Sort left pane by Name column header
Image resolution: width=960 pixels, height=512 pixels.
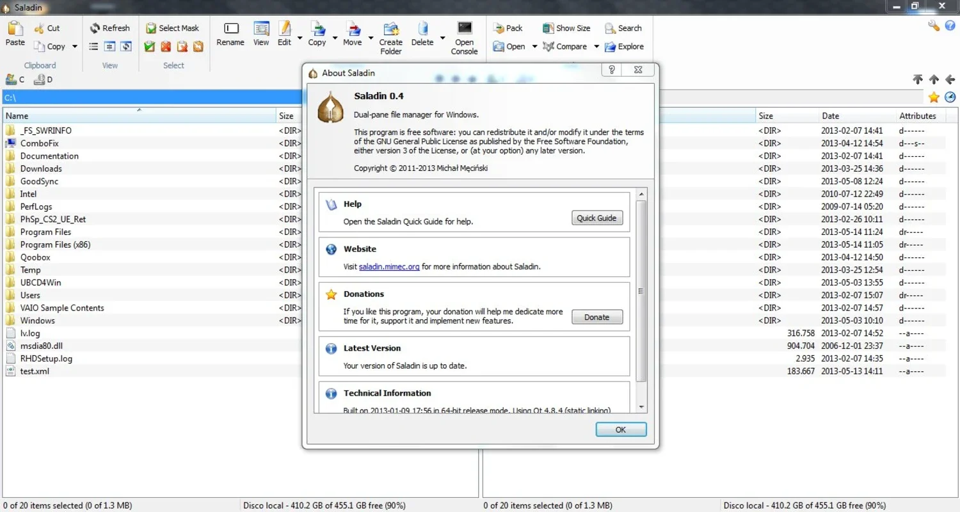point(139,116)
